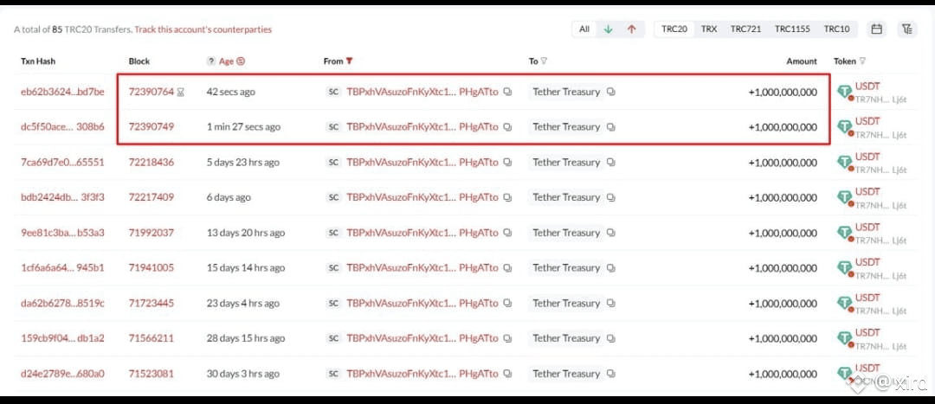Open the To column filter funnel
The height and width of the screenshot is (404, 935).
pos(544,61)
